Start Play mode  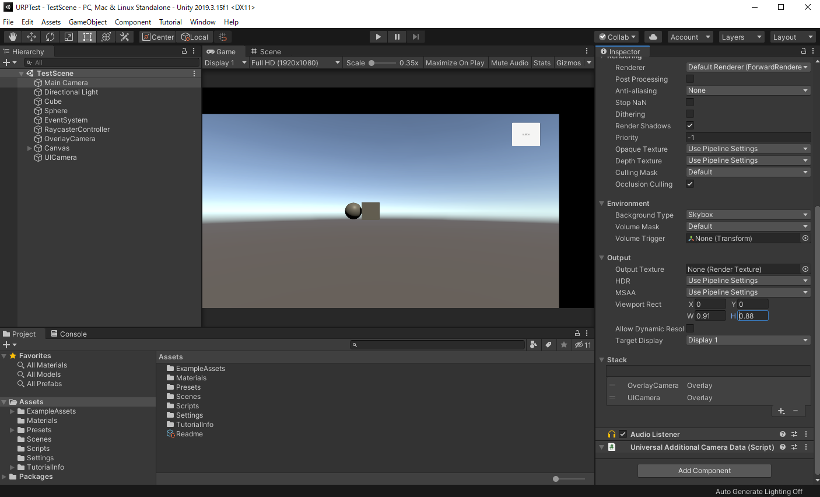[x=378, y=37]
